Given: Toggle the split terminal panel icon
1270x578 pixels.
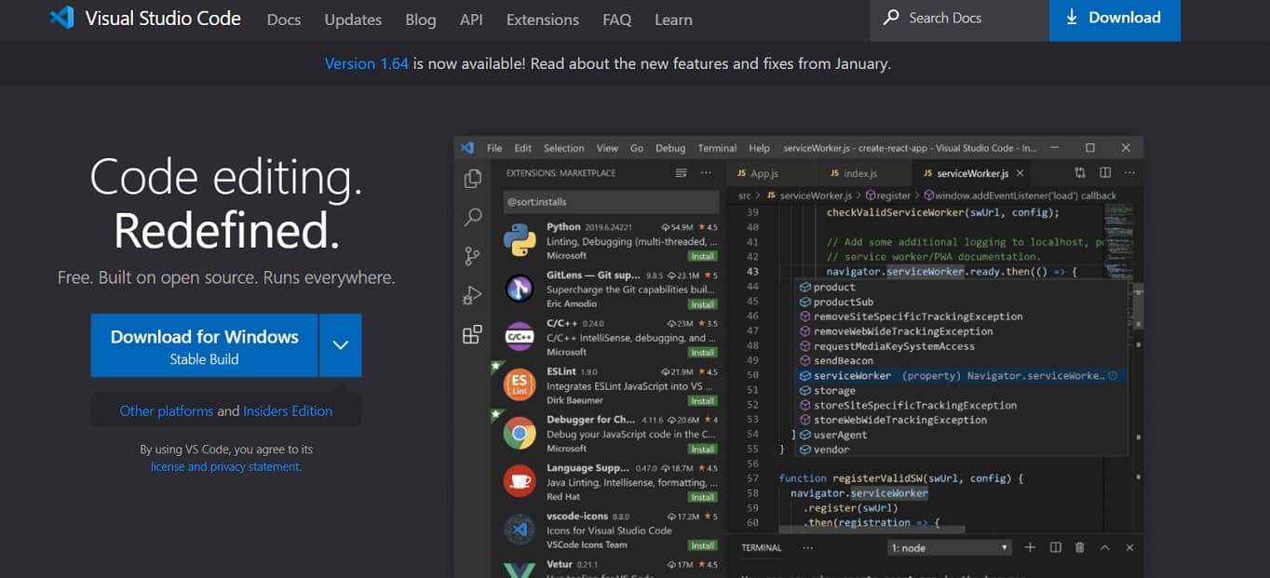Looking at the screenshot, I should [1055, 547].
